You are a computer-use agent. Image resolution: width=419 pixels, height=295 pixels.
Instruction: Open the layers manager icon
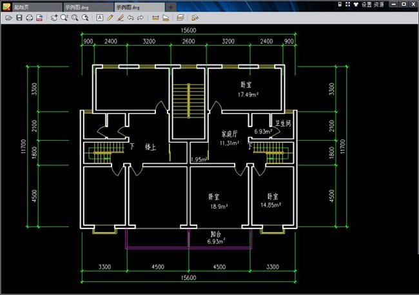(x=180, y=17)
